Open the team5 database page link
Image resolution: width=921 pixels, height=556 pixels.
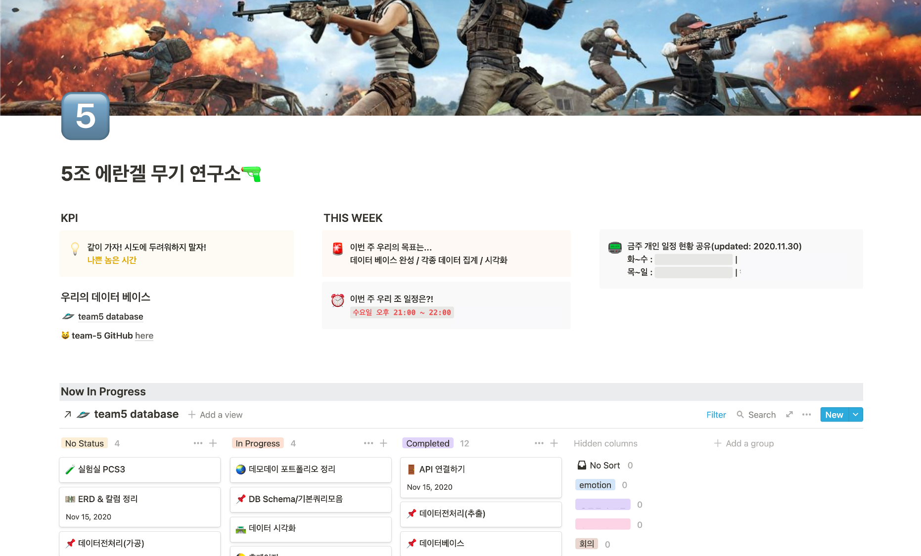[x=110, y=316]
